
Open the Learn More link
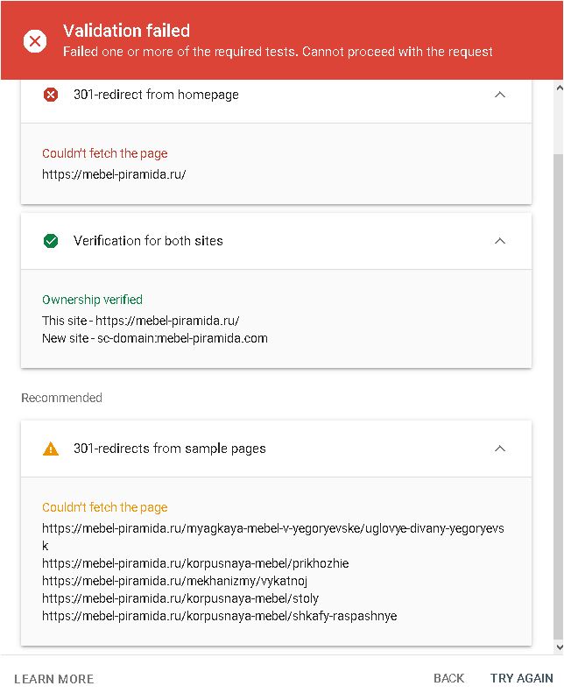click(54, 679)
